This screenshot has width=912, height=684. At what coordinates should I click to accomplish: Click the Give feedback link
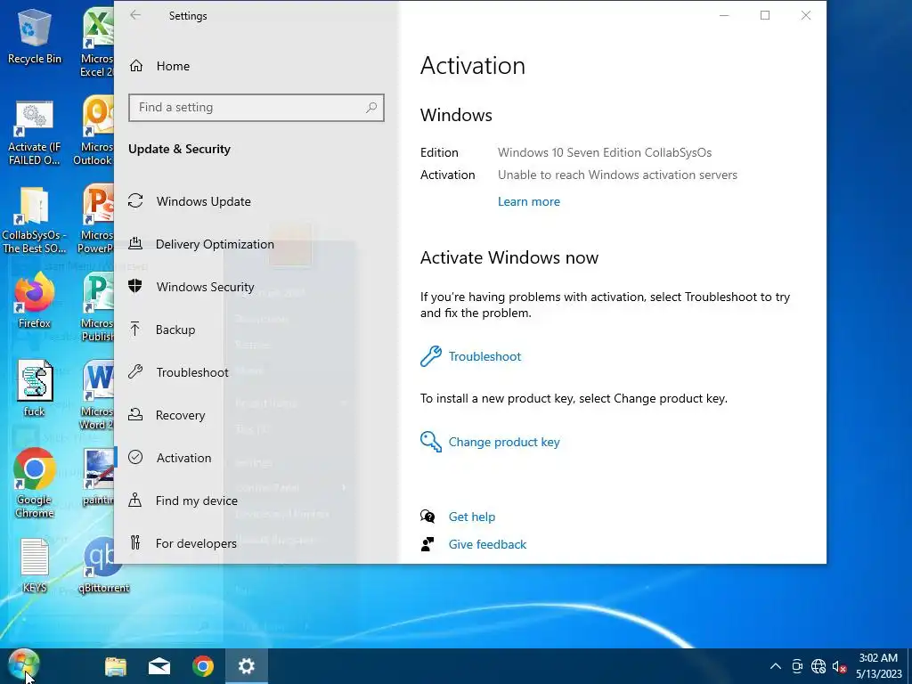click(x=487, y=544)
